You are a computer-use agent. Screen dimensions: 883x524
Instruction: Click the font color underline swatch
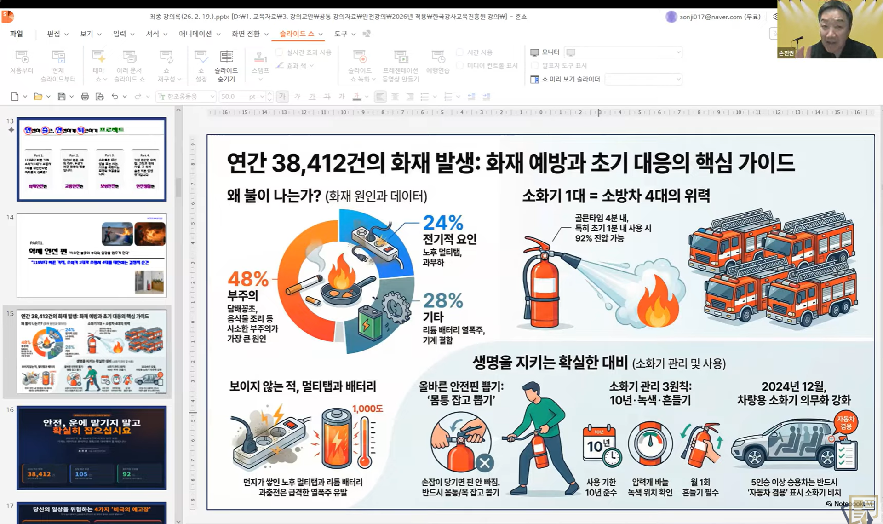[x=356, y=97]
